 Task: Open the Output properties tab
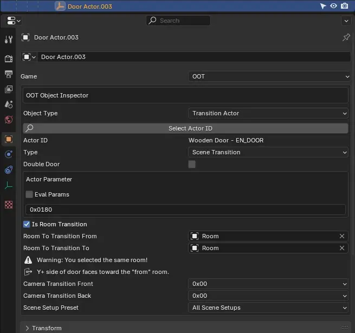click(8, 74)
